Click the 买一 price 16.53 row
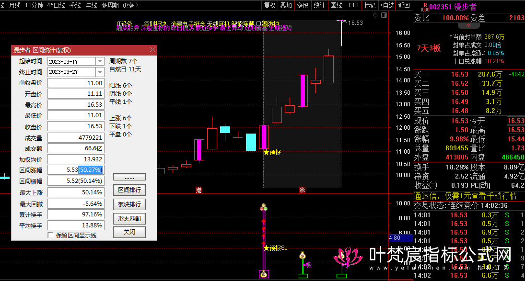Viewport: 525px width, 281px height. point(469,74)
